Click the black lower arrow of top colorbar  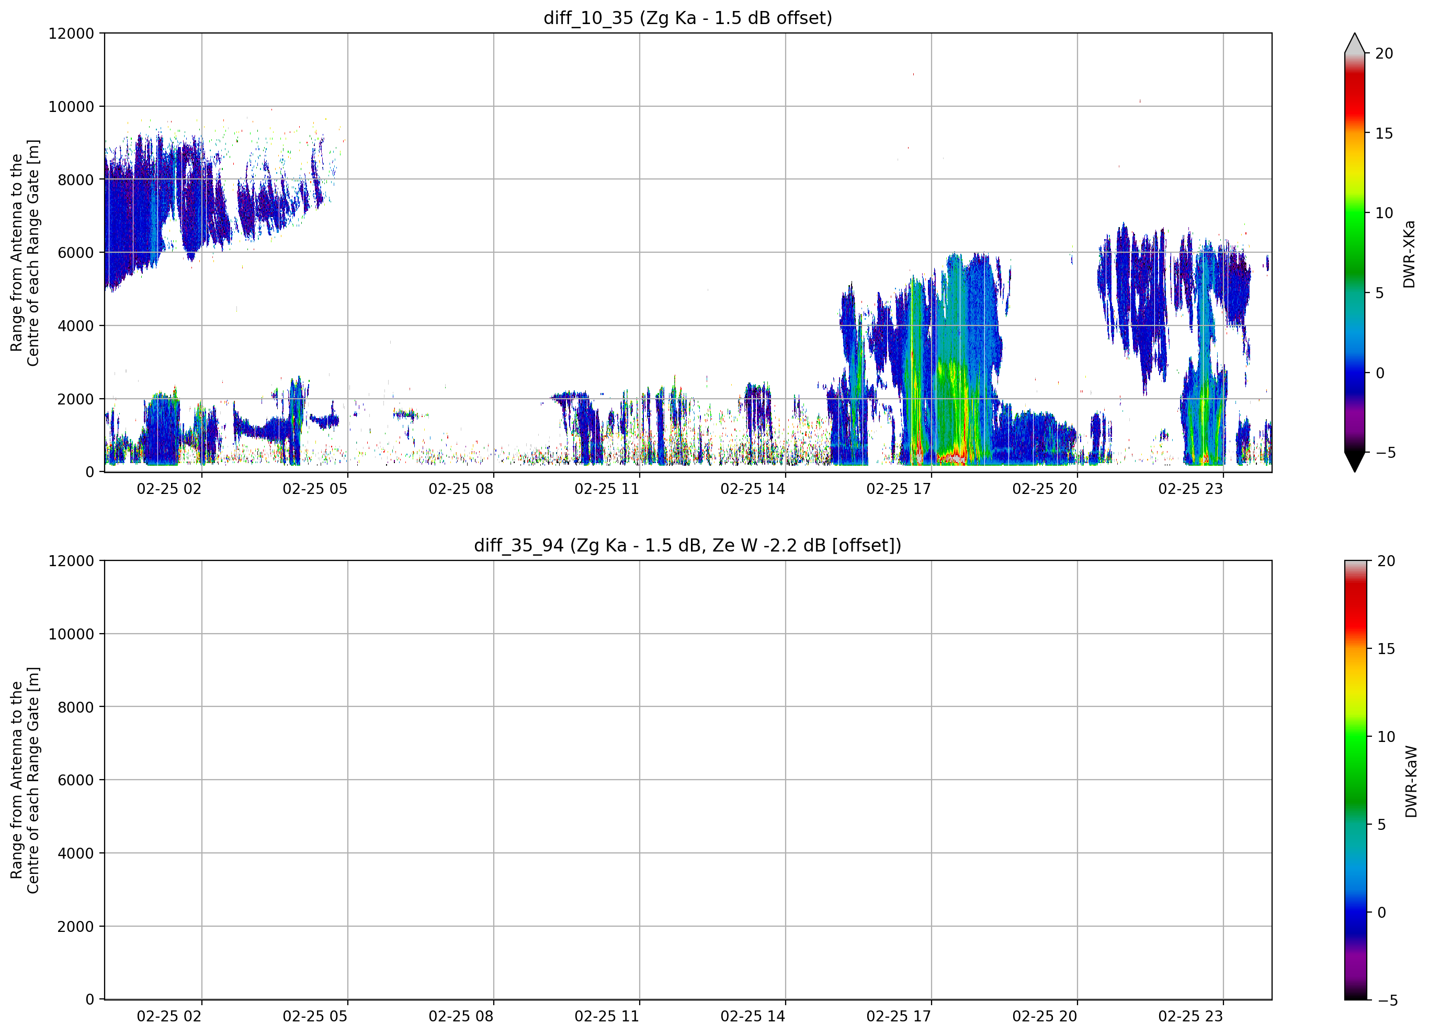1355,462
